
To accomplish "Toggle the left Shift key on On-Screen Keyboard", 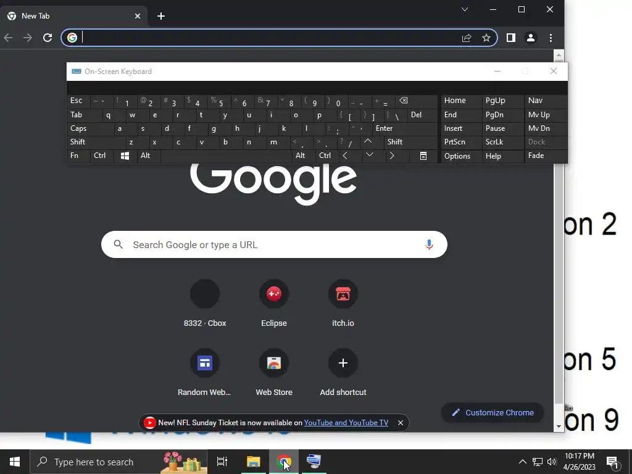I will tap(96, 142).
